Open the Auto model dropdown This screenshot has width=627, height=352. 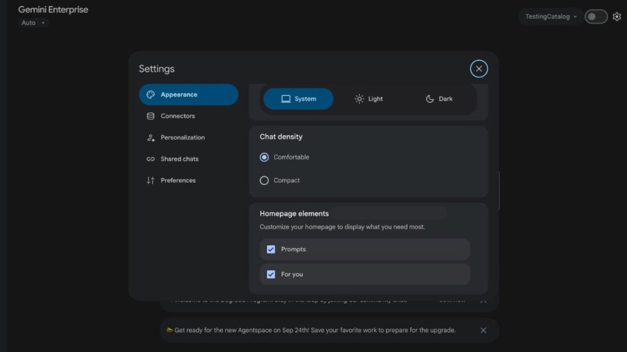pos(32,22)
